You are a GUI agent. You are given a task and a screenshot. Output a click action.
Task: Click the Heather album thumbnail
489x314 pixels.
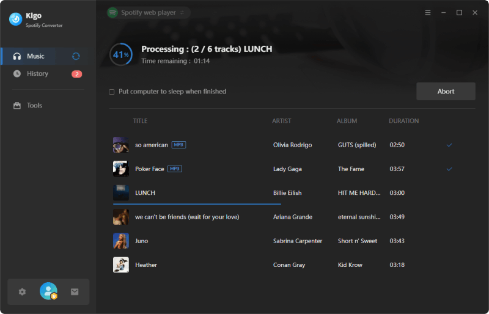(121, 265)
